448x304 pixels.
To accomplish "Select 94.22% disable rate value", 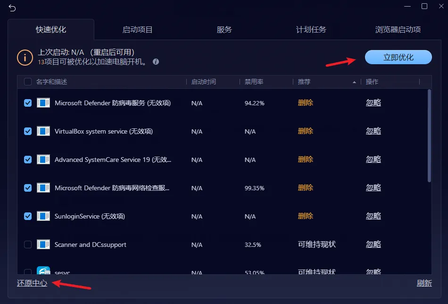I will point(254,103).
